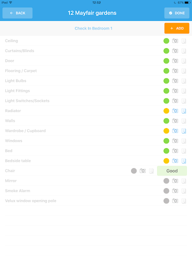Viewport: 192px width, 256px height.
Task: Tap the DONE button
Action: point(177,13)
